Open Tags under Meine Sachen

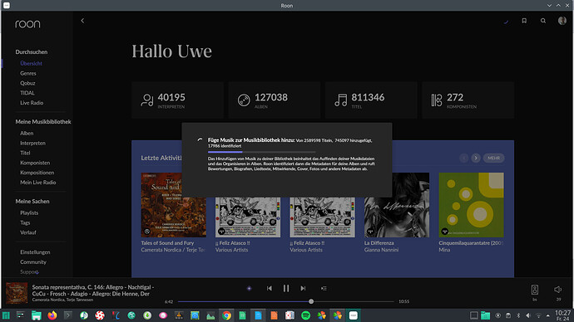pyautogui.click(x=25, y=222)
